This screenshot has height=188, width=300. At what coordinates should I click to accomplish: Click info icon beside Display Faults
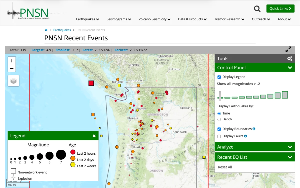coord(245,136)
